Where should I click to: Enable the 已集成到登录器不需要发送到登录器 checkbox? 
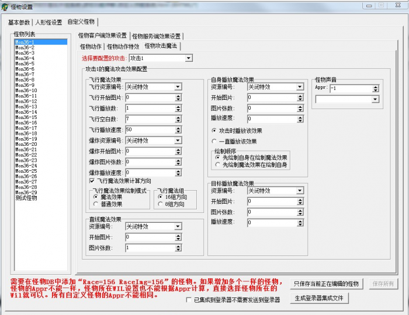click(188, 300)
